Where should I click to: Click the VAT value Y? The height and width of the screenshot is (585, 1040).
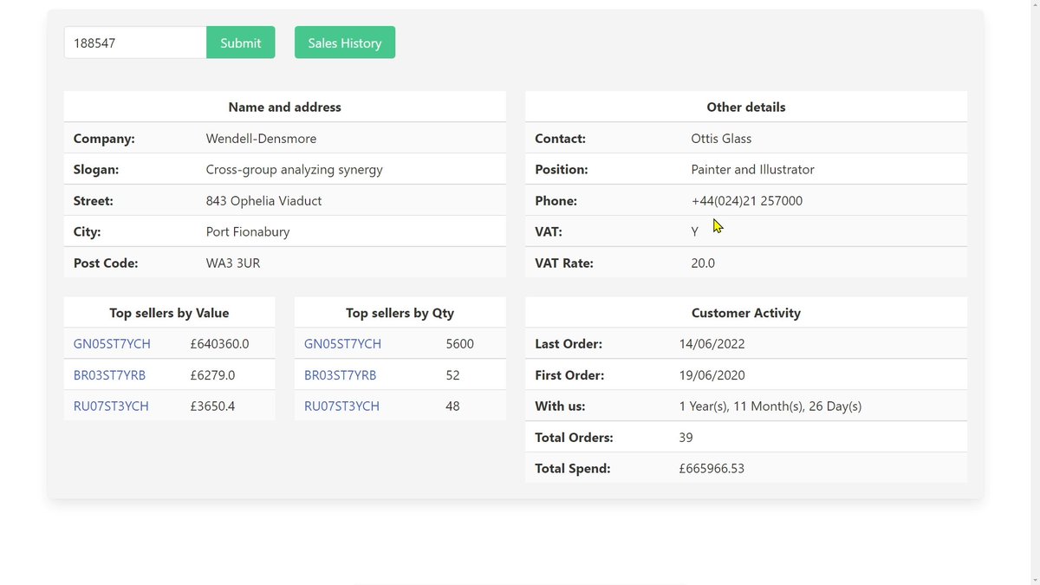[695, 232]
